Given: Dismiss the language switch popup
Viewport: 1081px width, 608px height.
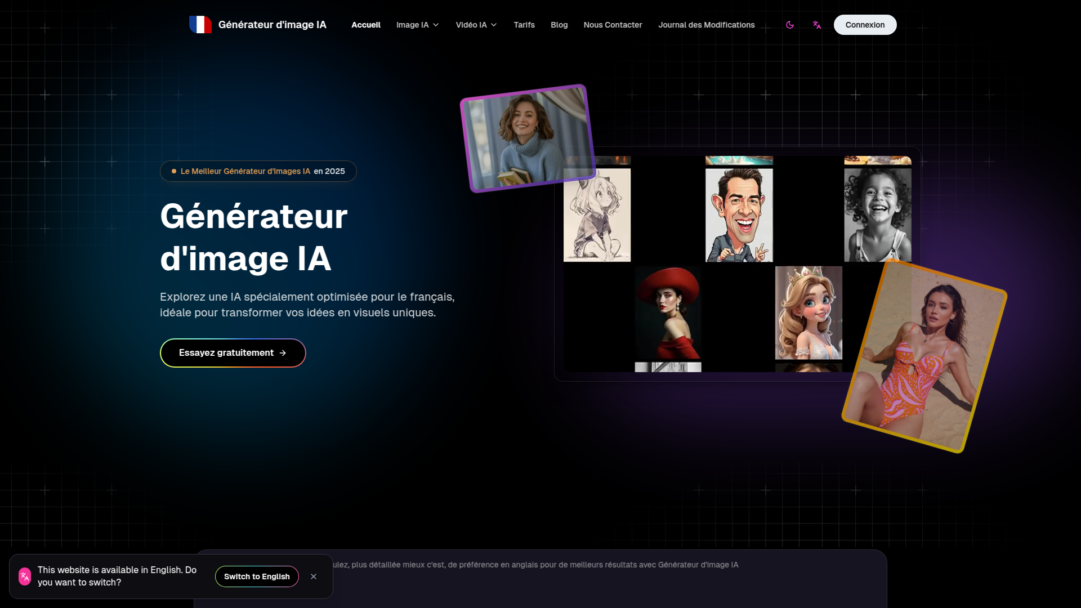Looking at the screenshot, I should (314, 576).
